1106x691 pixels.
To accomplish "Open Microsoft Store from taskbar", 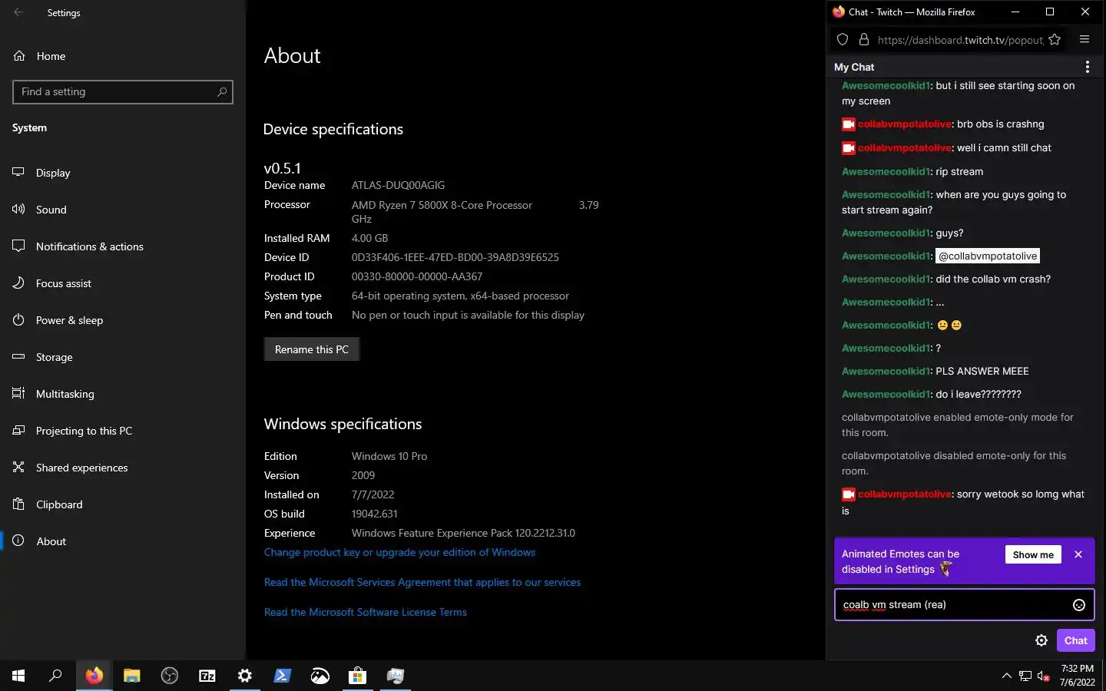I will 357,676.
